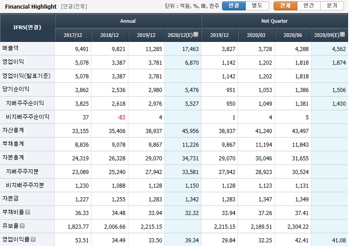Click the 9,491 revenue cell
The height and width of the screenshot is (246, 349).
pos(73,49)
